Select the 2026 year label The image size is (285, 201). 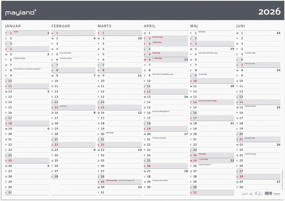(x=269, y=12)
